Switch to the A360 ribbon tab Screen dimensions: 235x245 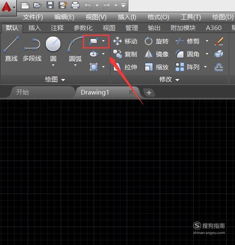point(214,28)
